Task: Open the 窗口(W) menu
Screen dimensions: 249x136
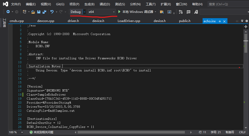Action: coord(181,4)
